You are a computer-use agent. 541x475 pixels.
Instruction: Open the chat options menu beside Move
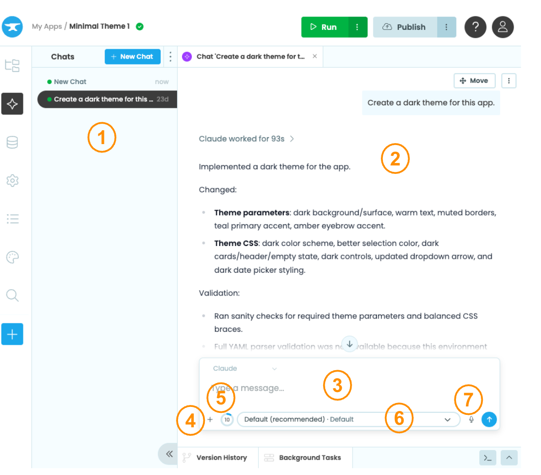[x=509, y=80]
